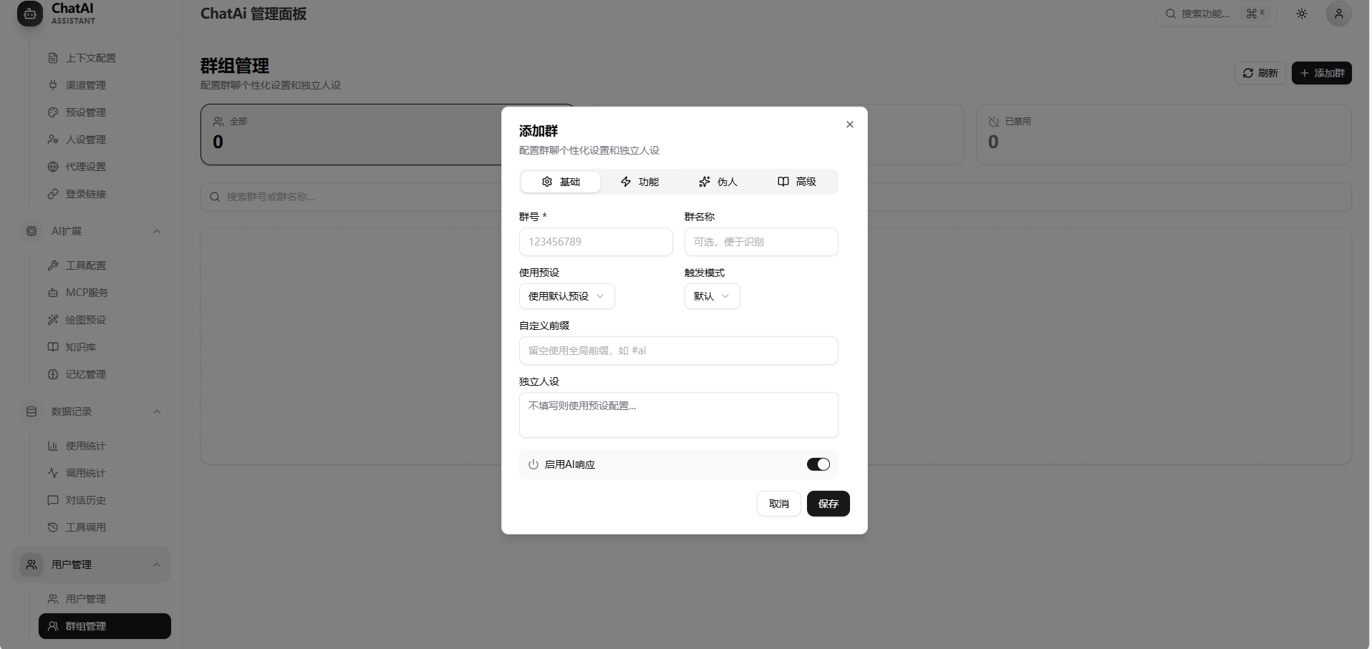Switch to light theme with sun icon
Image resolution: width=1372 pixels, height=649 pixels.
click(1302, 14)
